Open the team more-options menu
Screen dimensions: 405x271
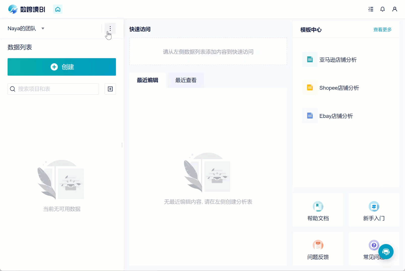pos(110,28)
